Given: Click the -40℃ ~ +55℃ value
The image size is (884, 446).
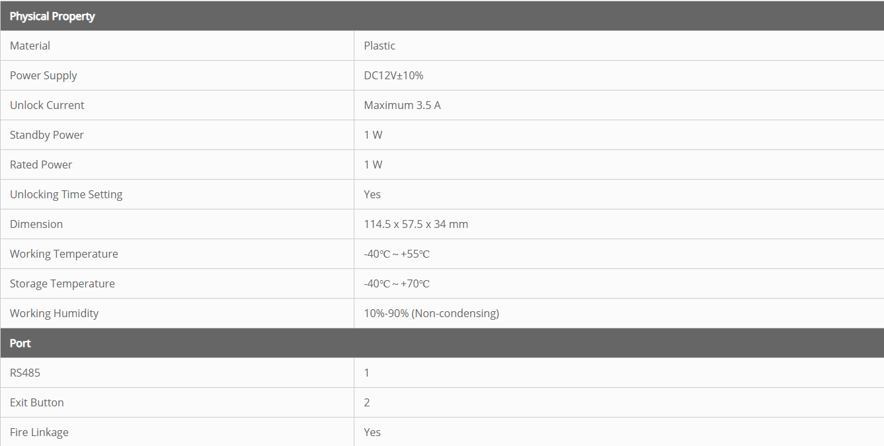Looking at the screenshot, I should 397,254.
